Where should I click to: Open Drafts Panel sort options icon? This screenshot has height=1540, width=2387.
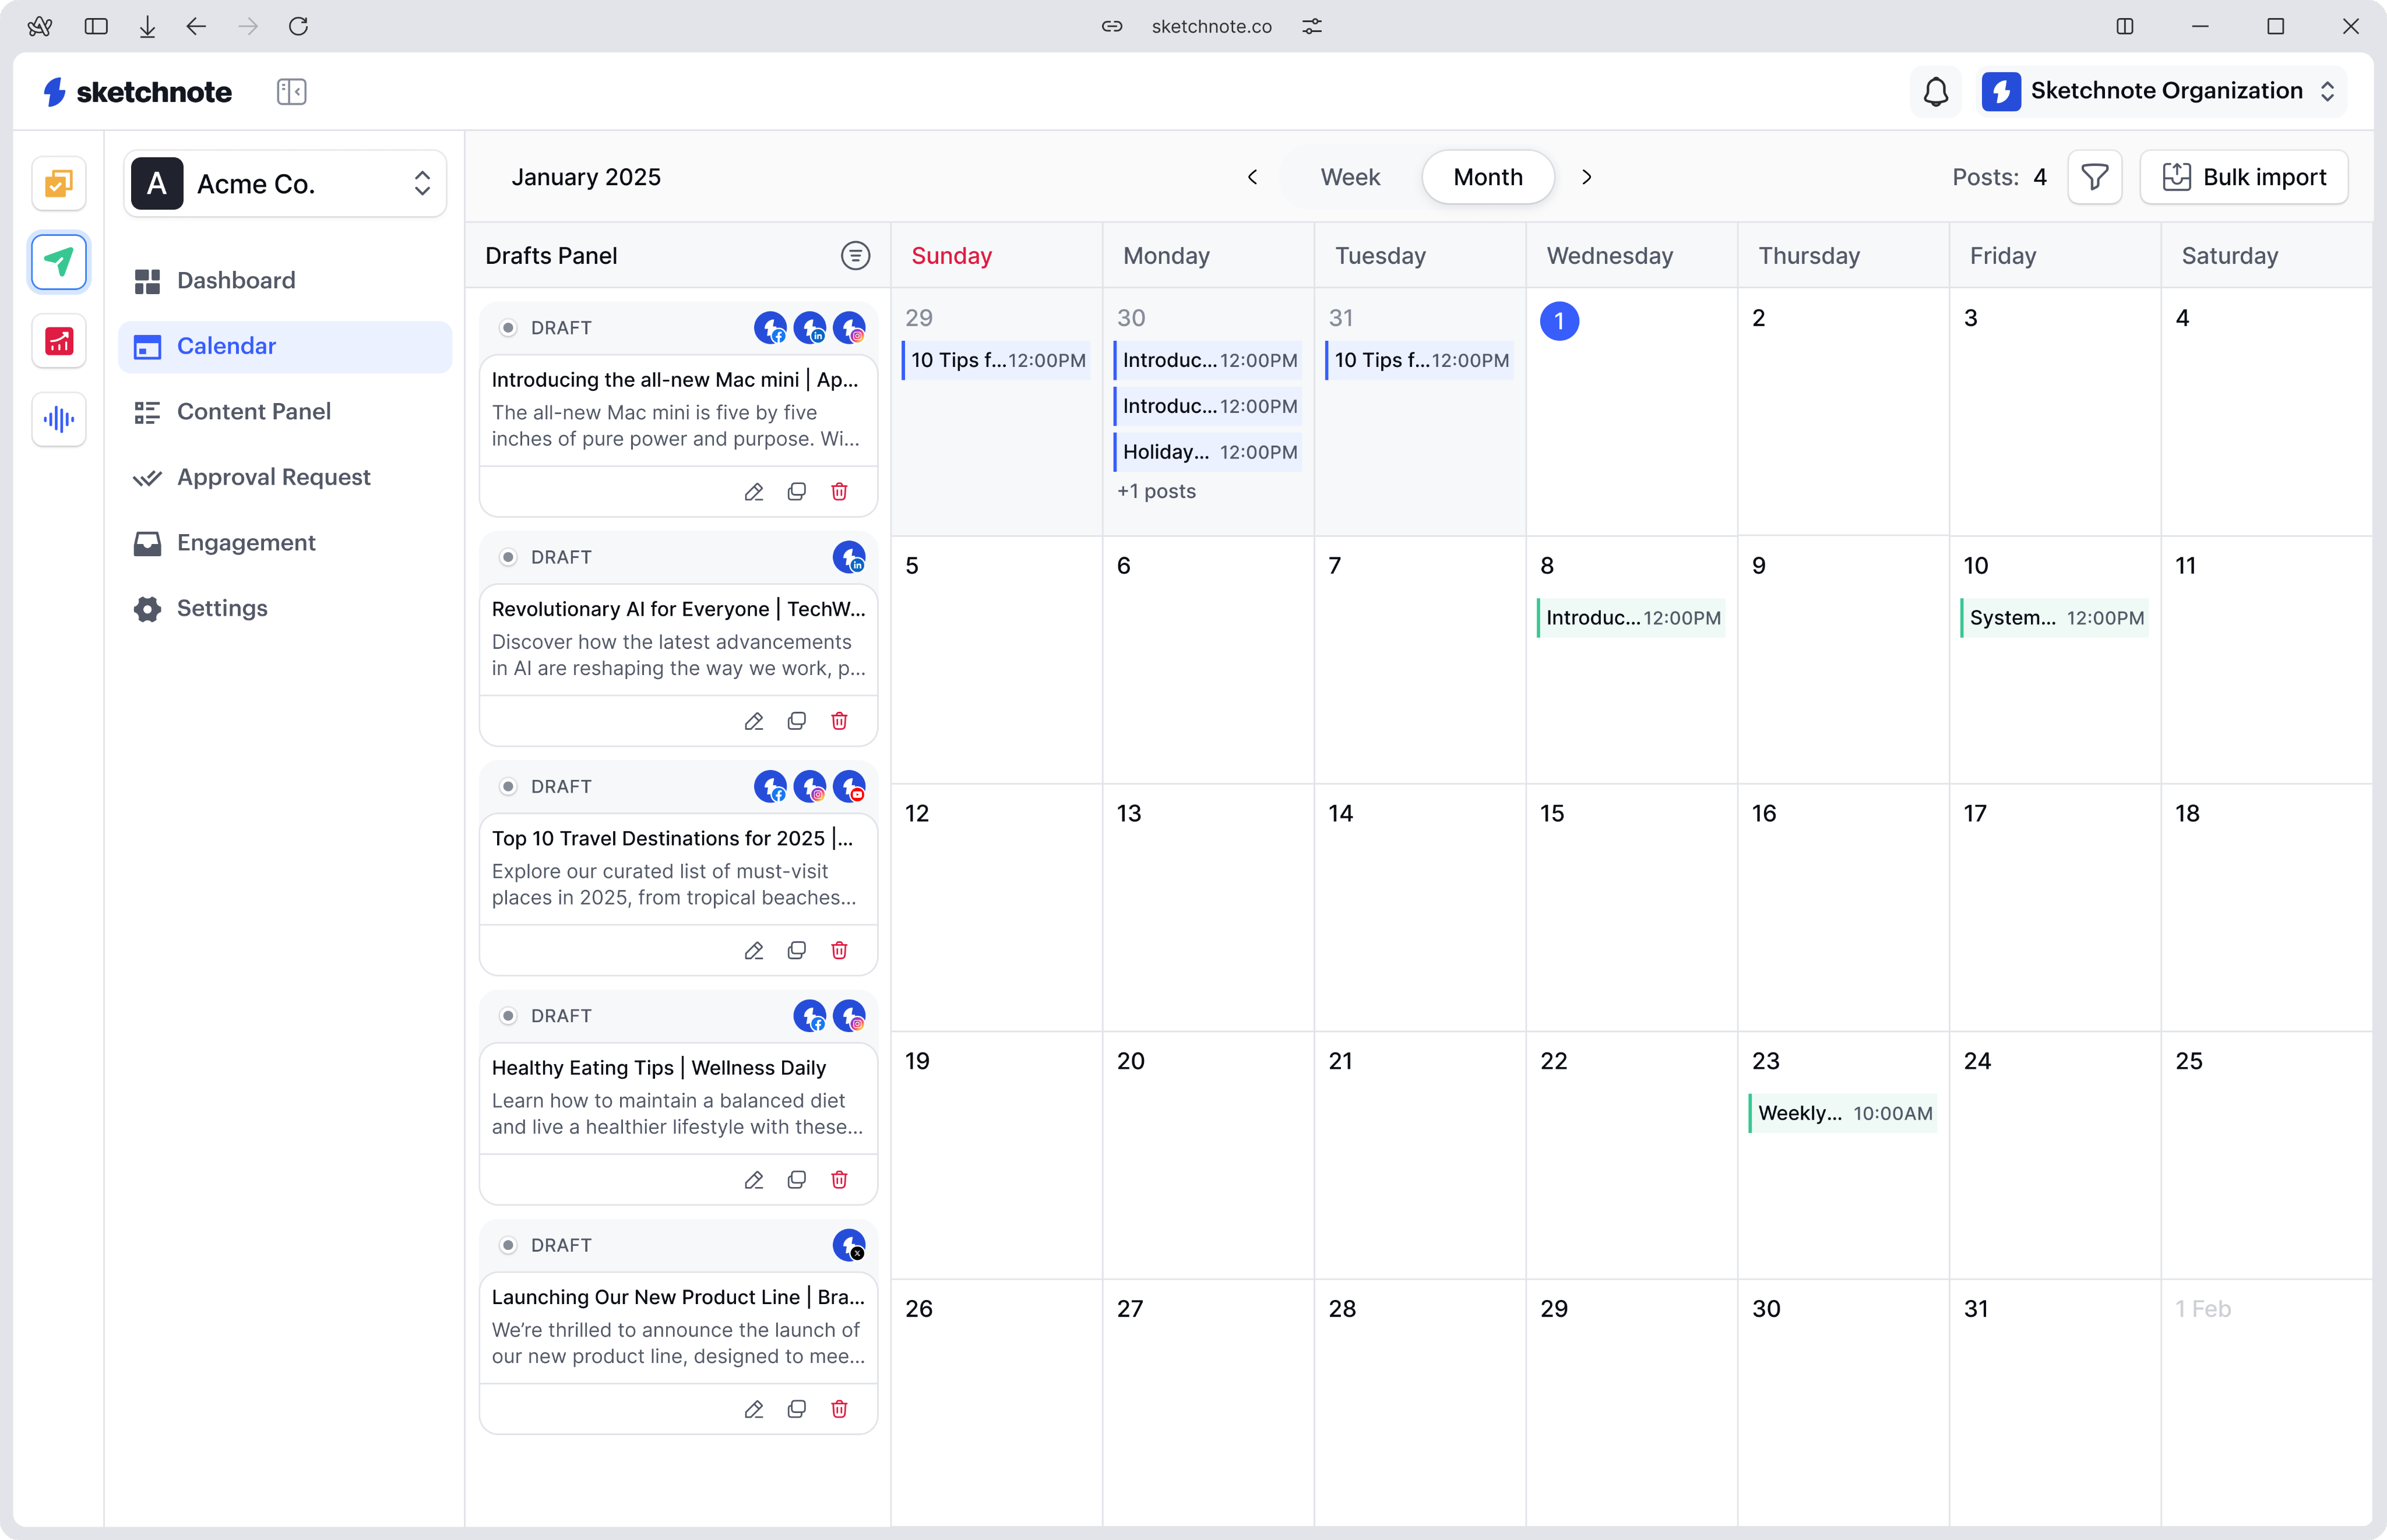(854, 256)
